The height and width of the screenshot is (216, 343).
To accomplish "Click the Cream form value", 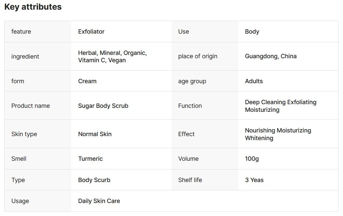I will pyautogui.click(x=87, y=81).
